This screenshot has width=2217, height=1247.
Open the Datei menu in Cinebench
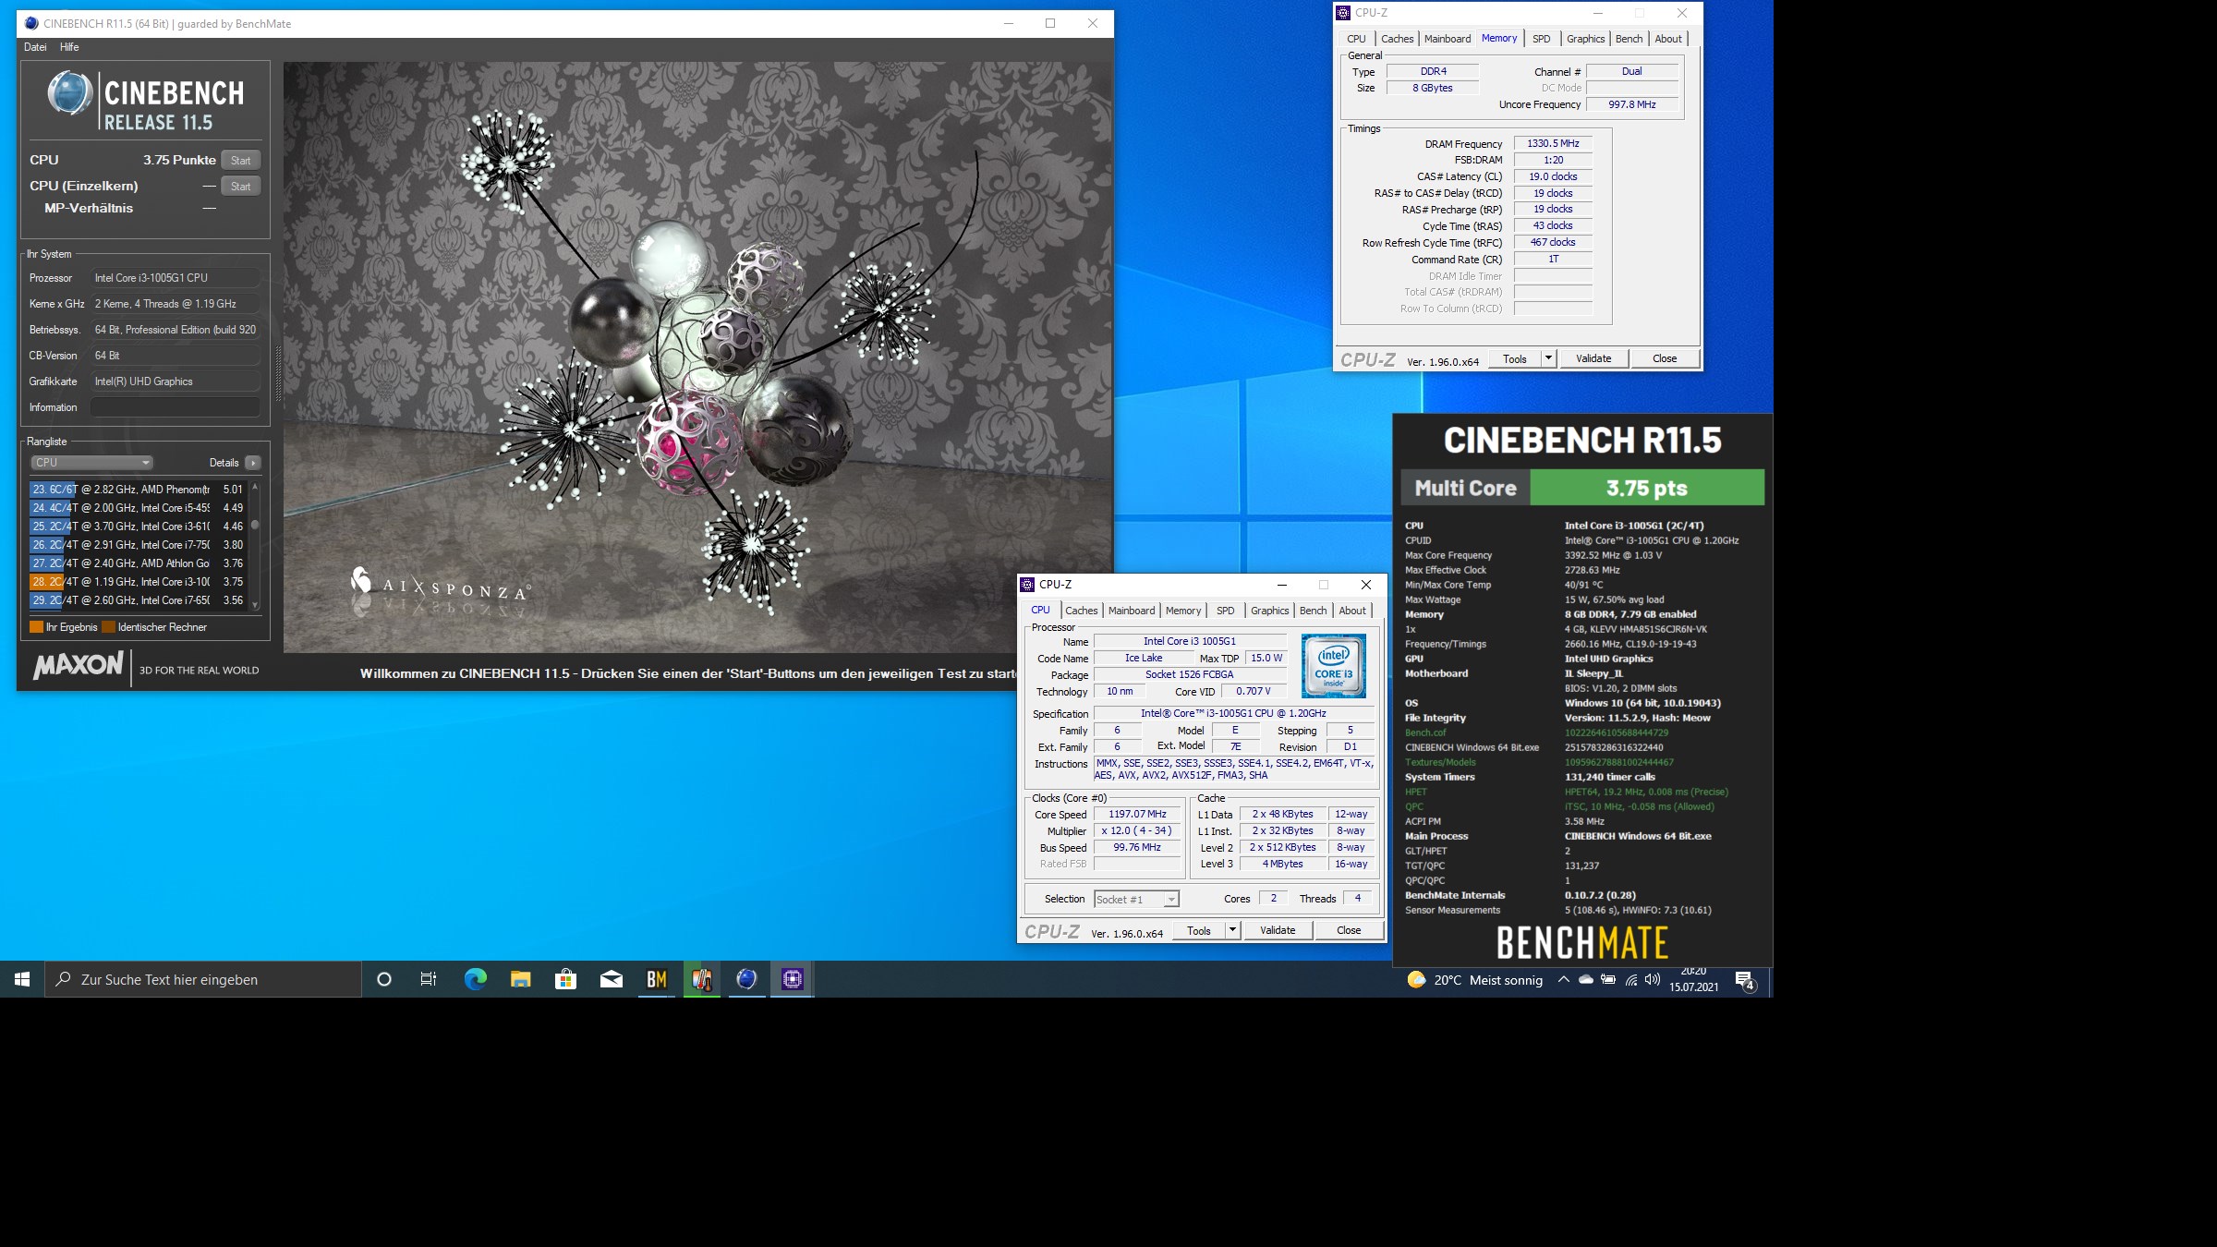35,47
